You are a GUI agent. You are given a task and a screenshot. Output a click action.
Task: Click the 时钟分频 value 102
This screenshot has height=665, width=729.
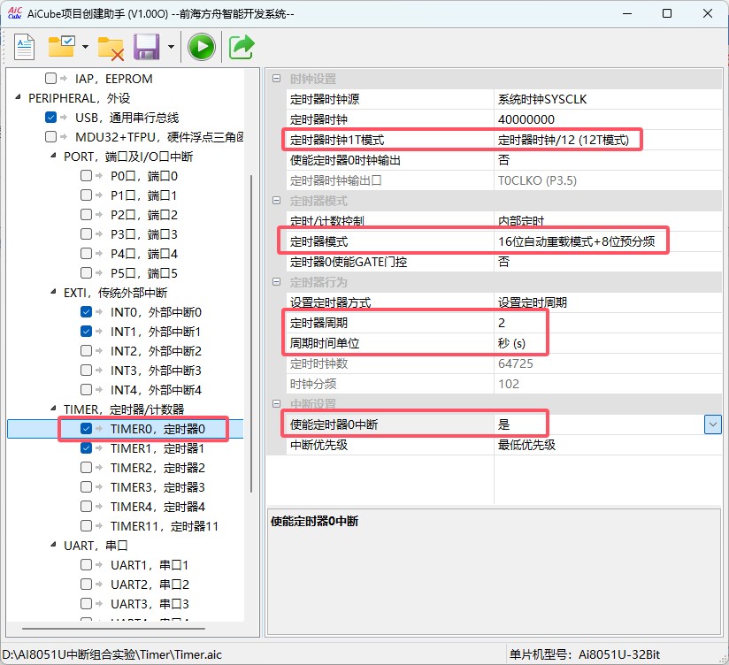(x=608, y=384)
